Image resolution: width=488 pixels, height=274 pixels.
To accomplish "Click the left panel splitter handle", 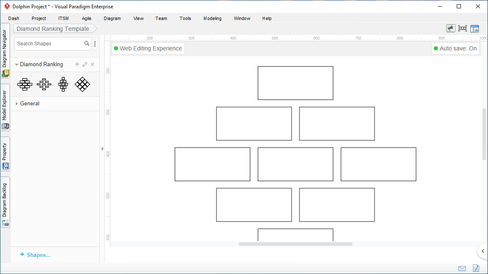I will (x=102, y=149).
